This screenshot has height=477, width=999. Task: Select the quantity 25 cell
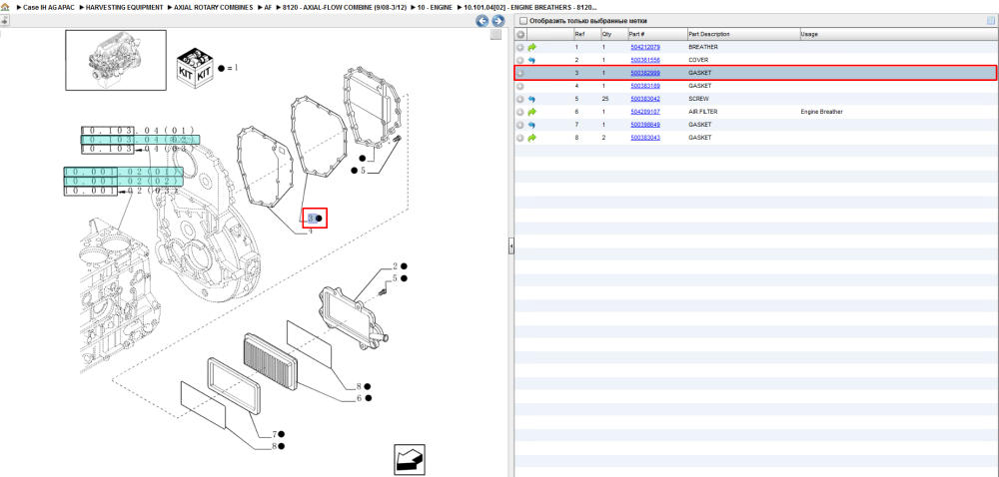click(x=604, y=99)
